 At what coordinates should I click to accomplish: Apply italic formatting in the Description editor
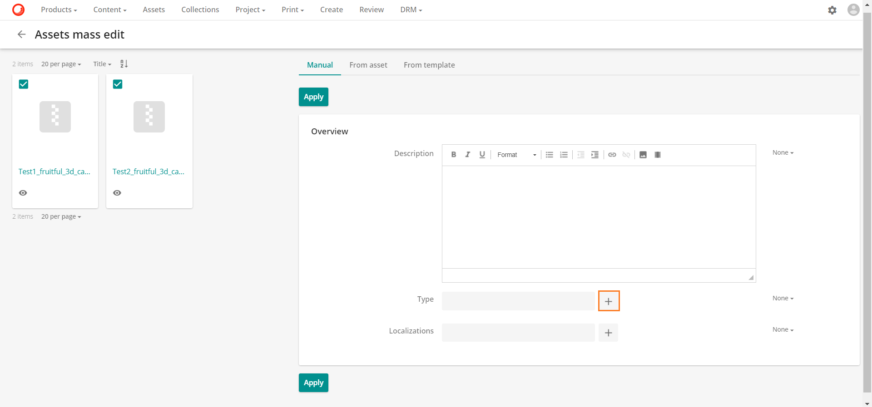[467, 155]
